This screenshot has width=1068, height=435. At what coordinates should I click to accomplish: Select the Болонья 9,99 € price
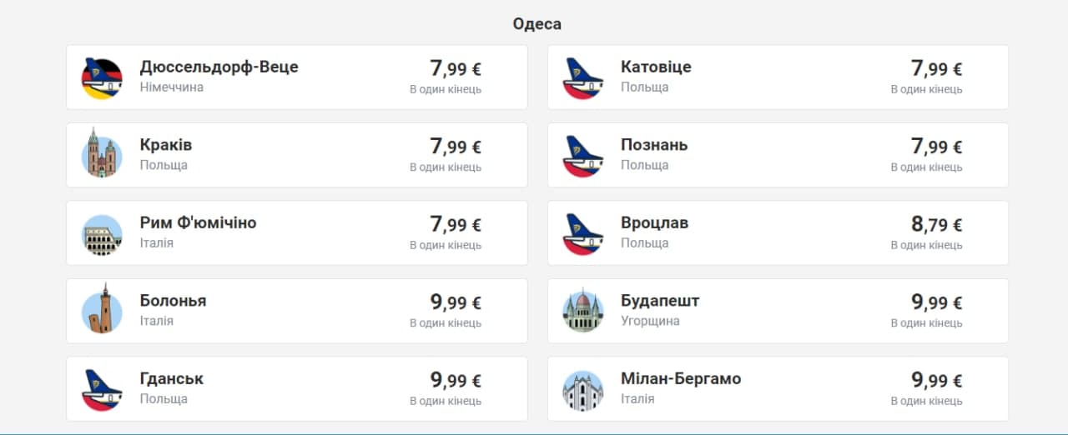pyautogui.click(x=456, y=302)
